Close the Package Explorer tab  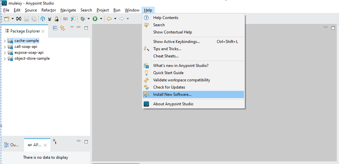43,31
